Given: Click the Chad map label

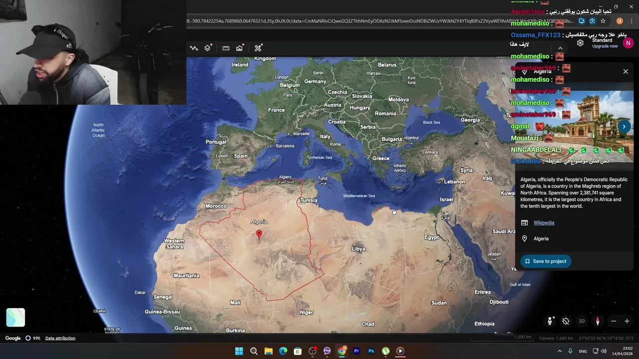Looking at the screenshot, I should coord(368,324).
